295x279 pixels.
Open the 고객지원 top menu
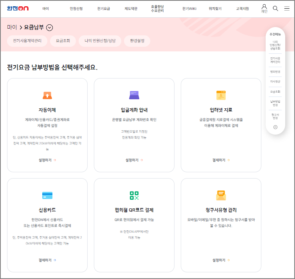[x=242, y=9]
